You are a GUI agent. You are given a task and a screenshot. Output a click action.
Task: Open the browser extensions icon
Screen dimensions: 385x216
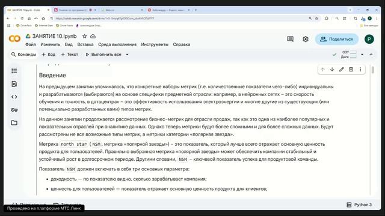pyautogui.click(x=326, y=19)
